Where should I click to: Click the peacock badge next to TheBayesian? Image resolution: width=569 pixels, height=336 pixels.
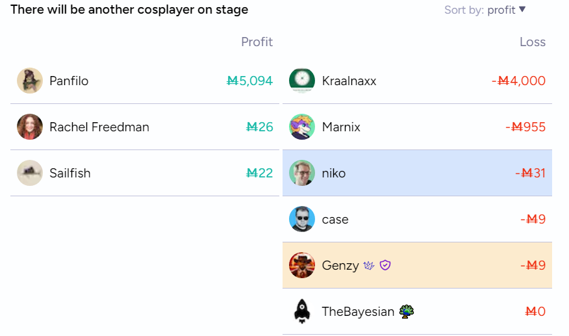click(x=407, y=311)
